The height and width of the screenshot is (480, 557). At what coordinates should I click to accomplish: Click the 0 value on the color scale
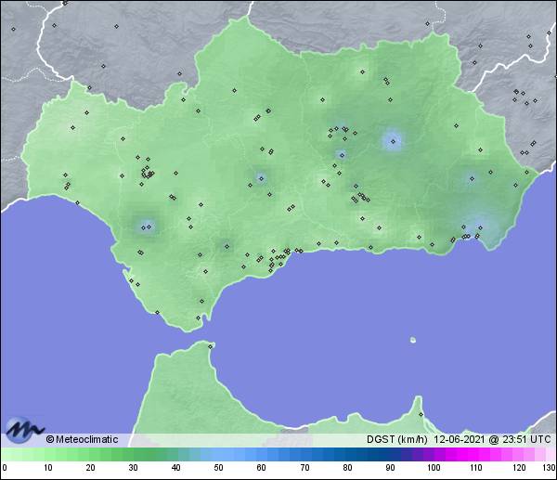5,467
